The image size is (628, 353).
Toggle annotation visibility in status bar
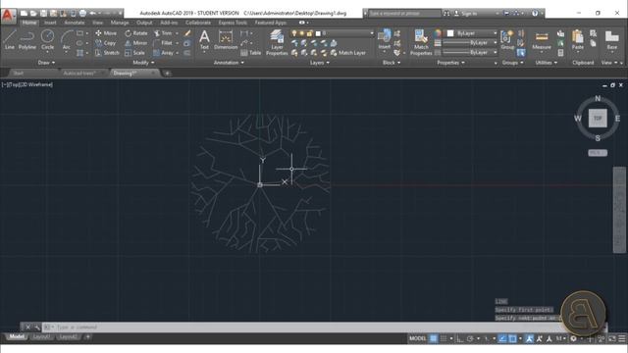(530, 338)
